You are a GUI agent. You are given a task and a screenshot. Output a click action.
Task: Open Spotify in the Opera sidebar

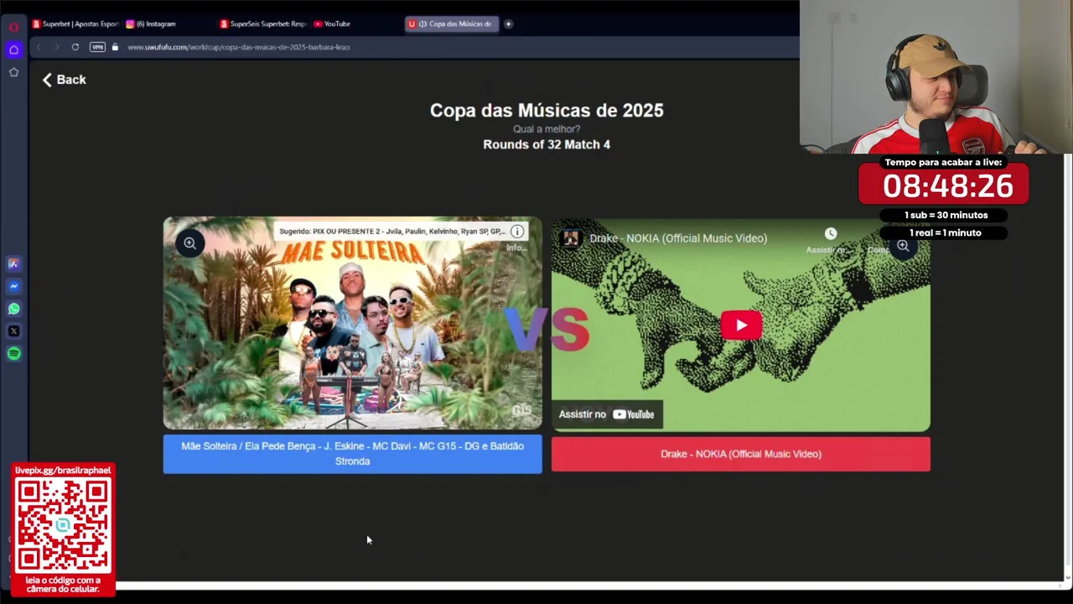coord(13,354)
